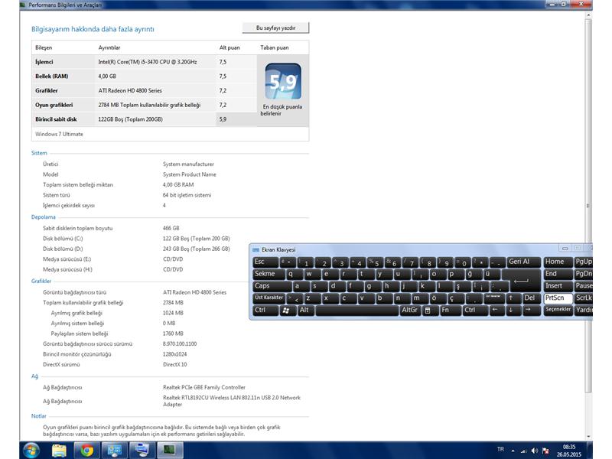Select the İşlemci row in the score table
612x459 pixels.
click(144, 62)
